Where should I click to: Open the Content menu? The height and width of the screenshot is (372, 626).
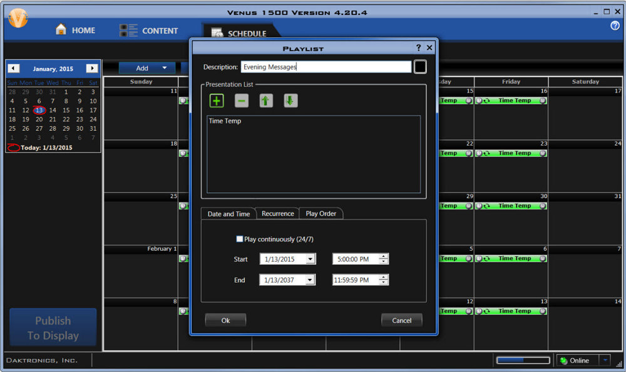[149, 31]
